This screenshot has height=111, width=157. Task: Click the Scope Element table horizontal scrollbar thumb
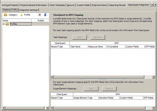pyautogui.click(x=100, y=108)
